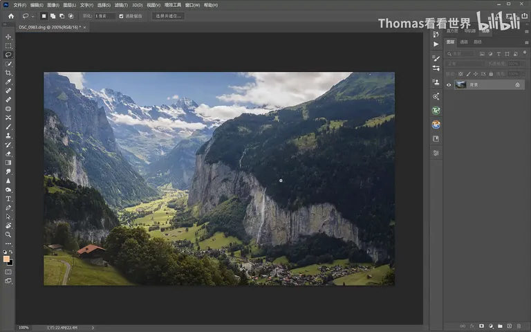Select the Eyedropper tool
Screen dimensions: 531x332
coord(8,82)
